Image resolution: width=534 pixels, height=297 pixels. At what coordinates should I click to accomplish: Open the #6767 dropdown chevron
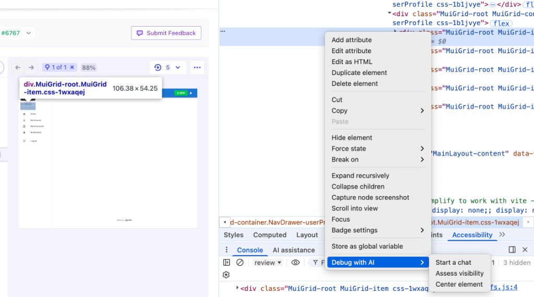click(x=29, y=33)
